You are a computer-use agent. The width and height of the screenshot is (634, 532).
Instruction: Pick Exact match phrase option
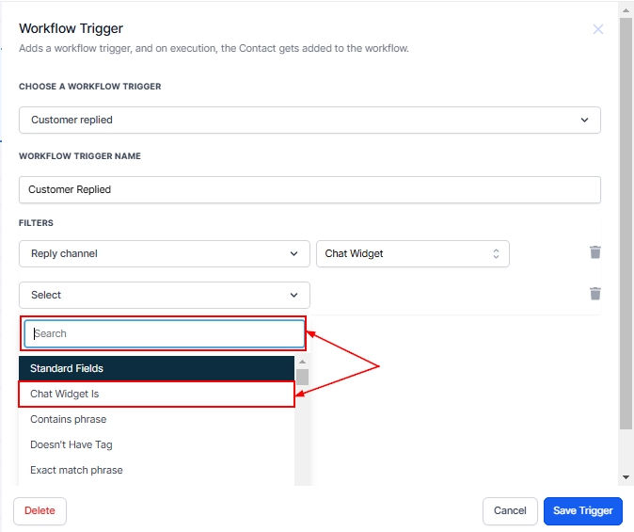click(x=157, y=470)
